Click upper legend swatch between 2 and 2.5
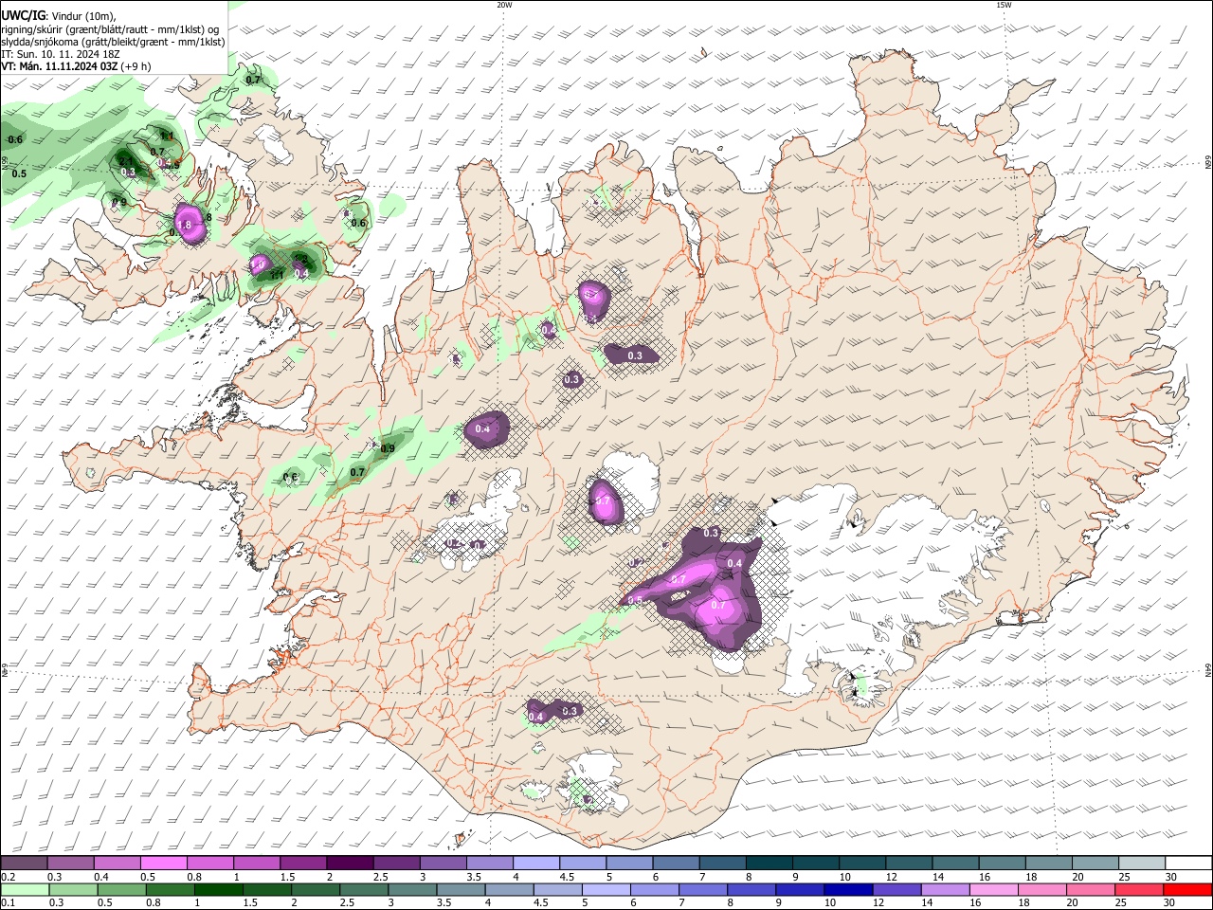1213x910 pixels. [350, 863]
